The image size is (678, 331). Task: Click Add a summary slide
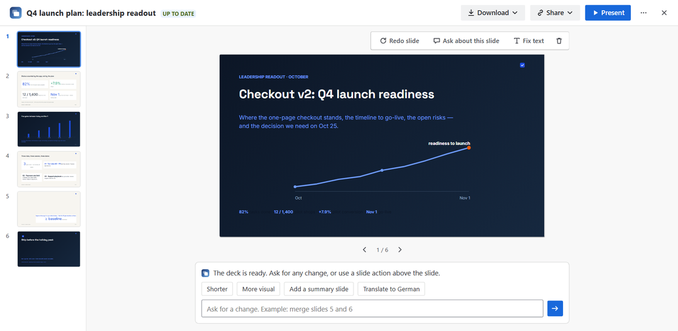[x=319, y=289]
